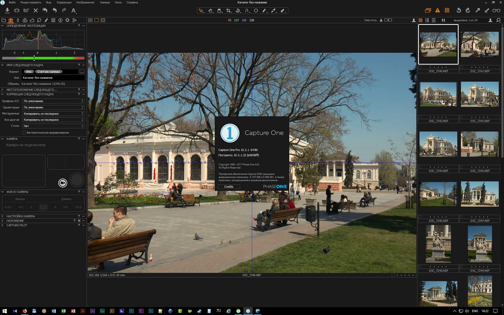Screen dimensions: 504x315
Task: Click the Reset adjustments icon with bar
Action: (45, 10)
